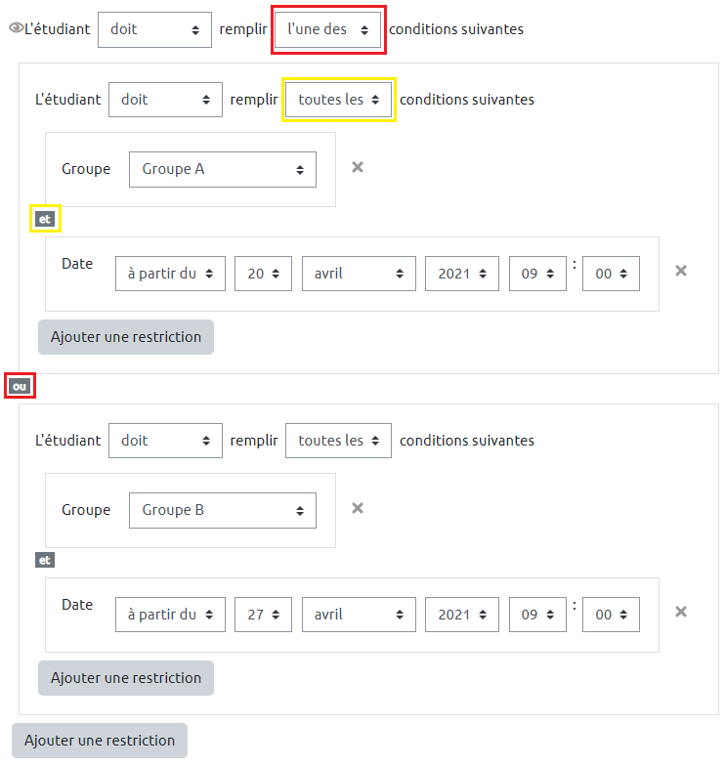Image resolution: width=725 pixels, height=766 pixels.
Task: Open the day dropdown showing 20
Action: tap(263, 274)
